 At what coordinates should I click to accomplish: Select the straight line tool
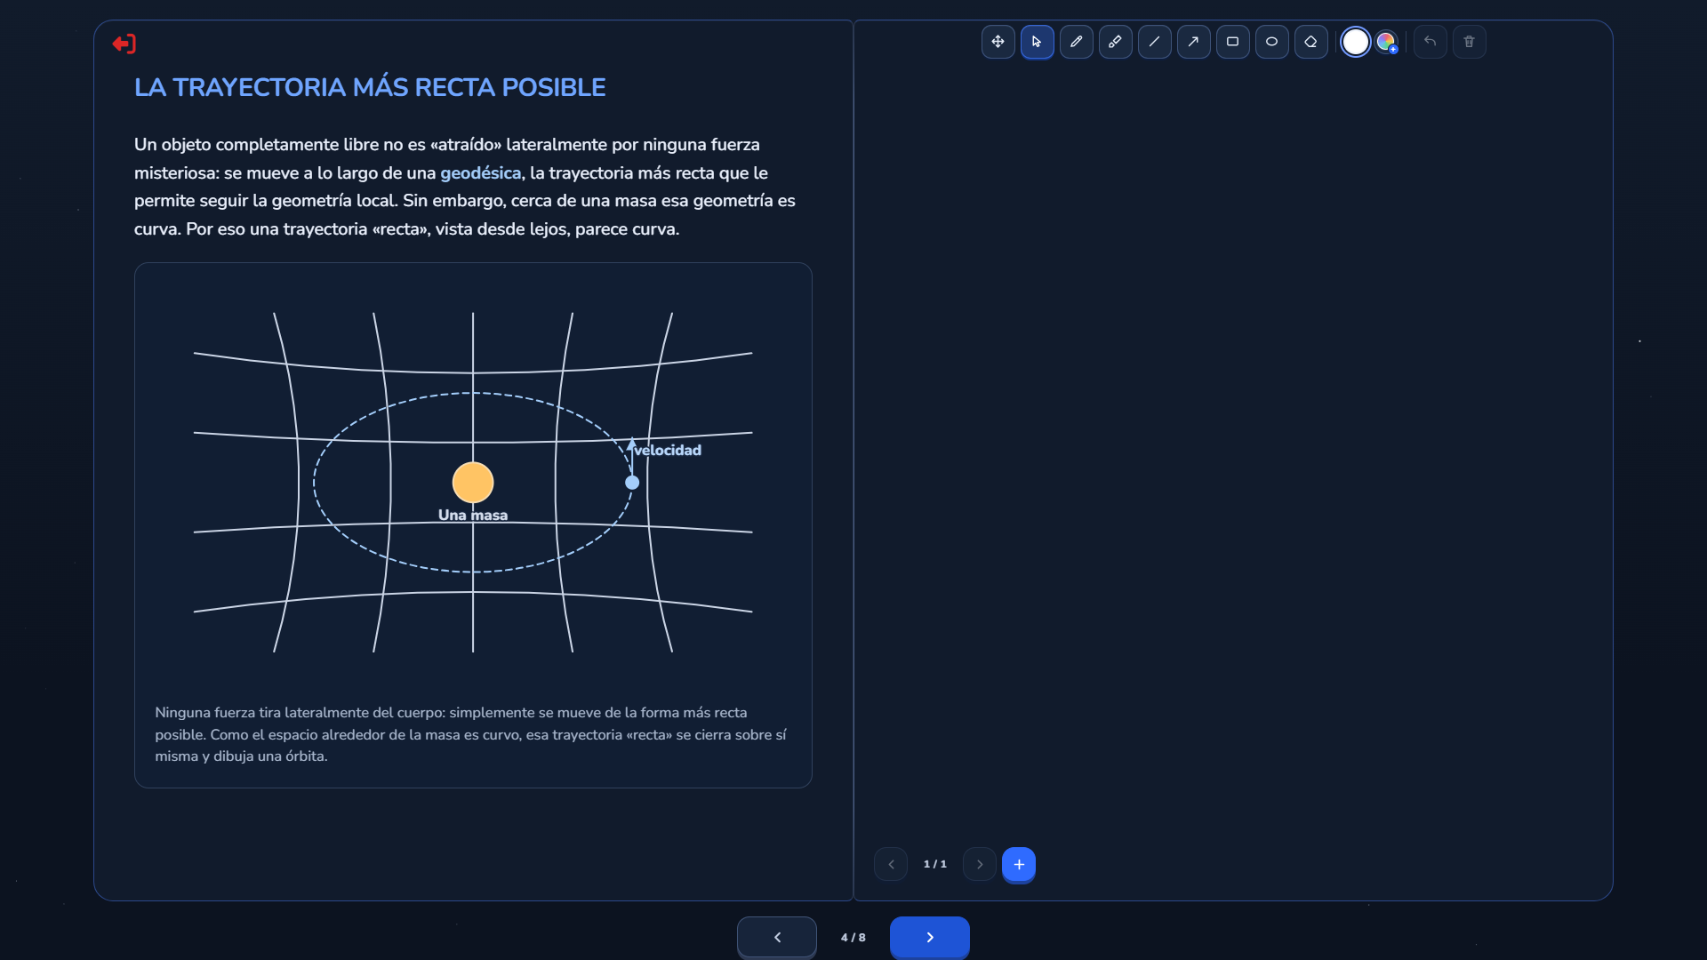[1154, 42]
